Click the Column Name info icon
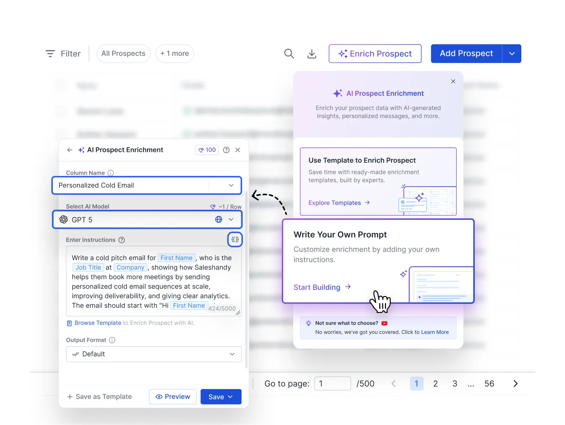Image resolution: width=565 pixels, height=425 pixels. (110, 173)
